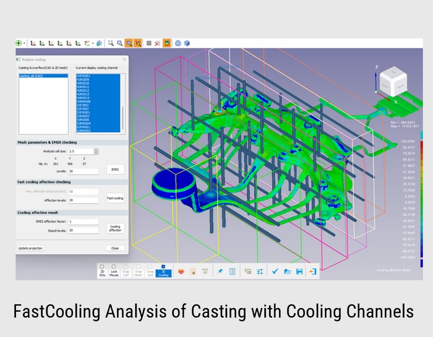Click the red block icon in bottom toolbar
433x337 pixels.
(181, 271)
